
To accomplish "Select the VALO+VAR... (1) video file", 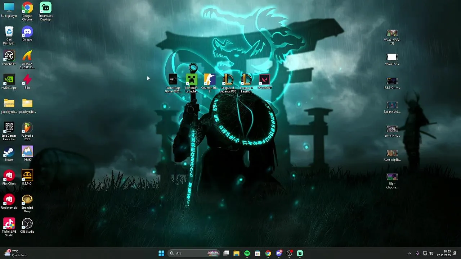I will tap(392, 37).
